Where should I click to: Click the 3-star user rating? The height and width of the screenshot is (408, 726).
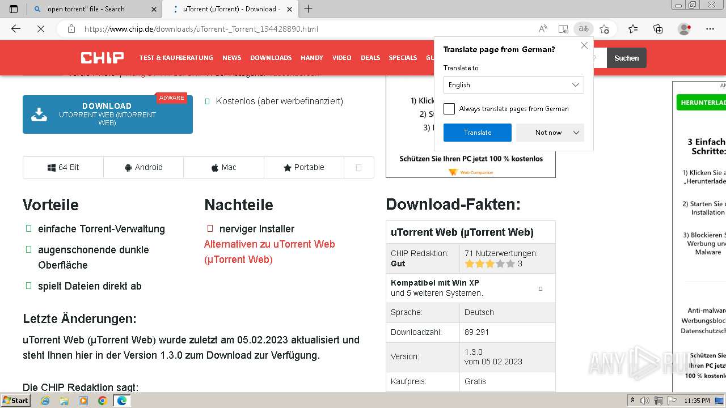[x=489, y=263]
